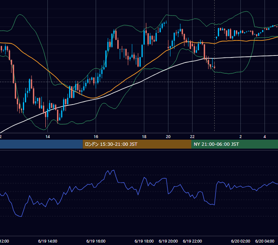Click the ロンドン 15:30-21:00 JST session bar
278x245 pixels.
pyautogui.click(x=137, y=144)
